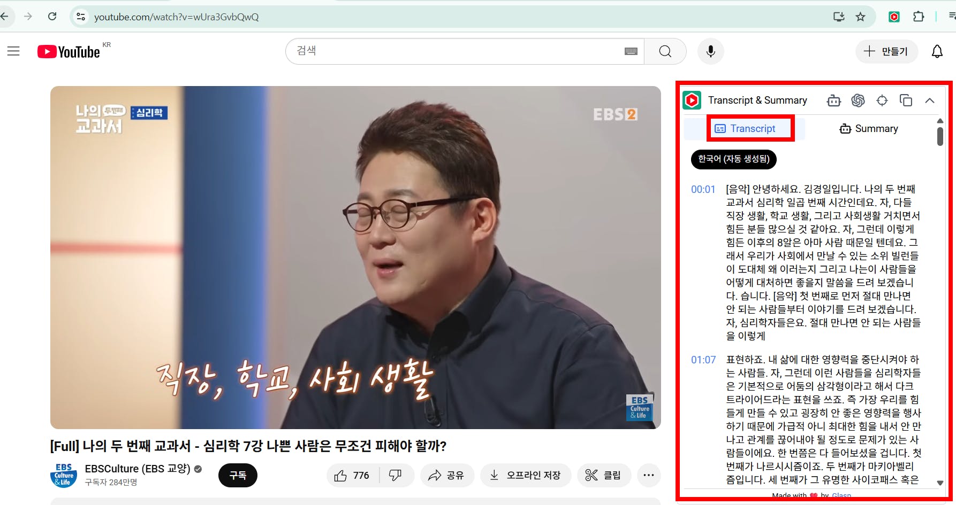Image resolution: width=956 pixels, height=505 pixels.
Task: Click the 만들기 create button
Action: click(x=886, y=51)
